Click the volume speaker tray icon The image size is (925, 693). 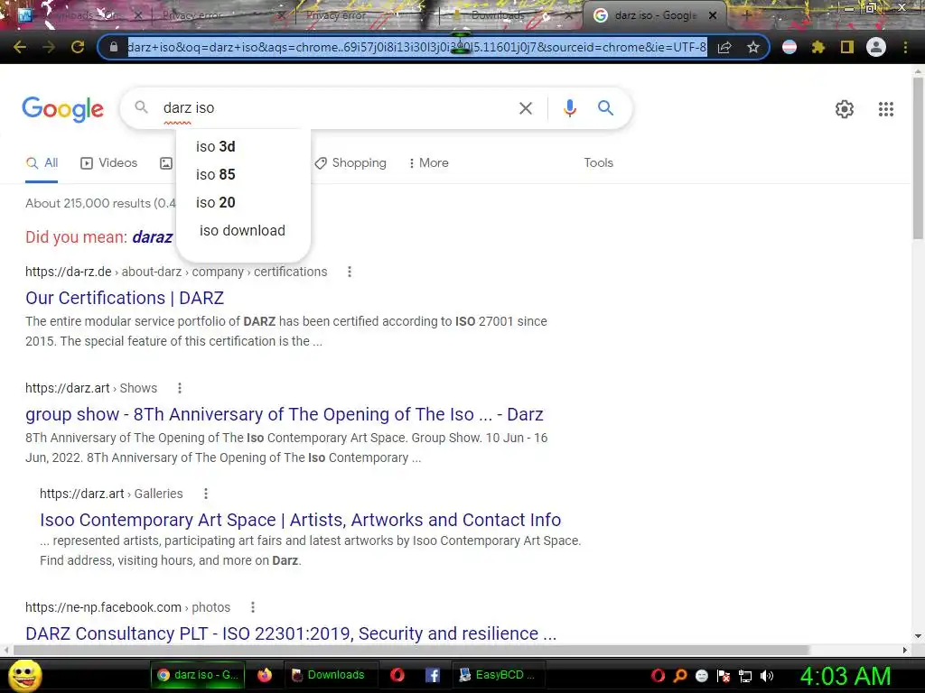click(x=767, y=676)
